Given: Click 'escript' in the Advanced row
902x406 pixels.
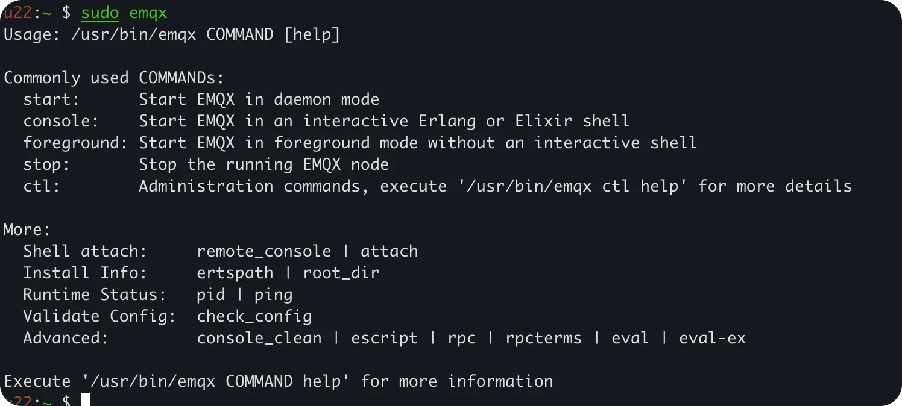Looking at the screenshot, I should [385, 338].
